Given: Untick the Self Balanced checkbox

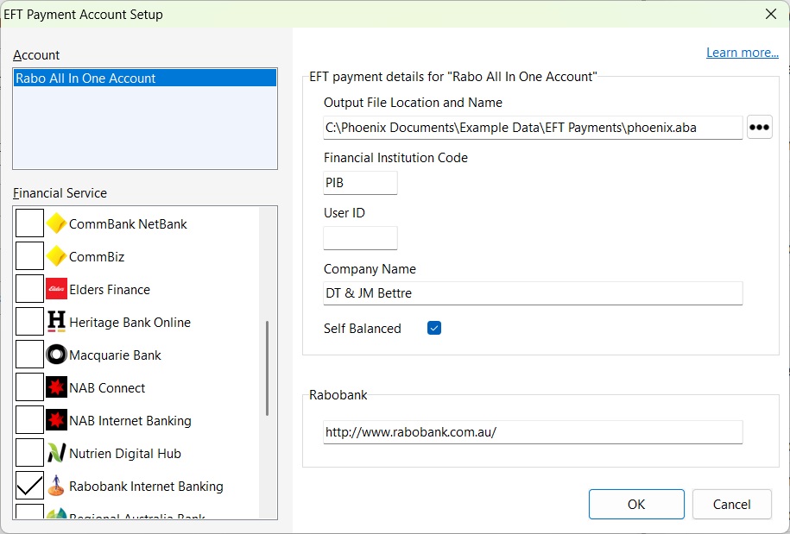Looking at the screenshot, I should (x=434, y=328).
